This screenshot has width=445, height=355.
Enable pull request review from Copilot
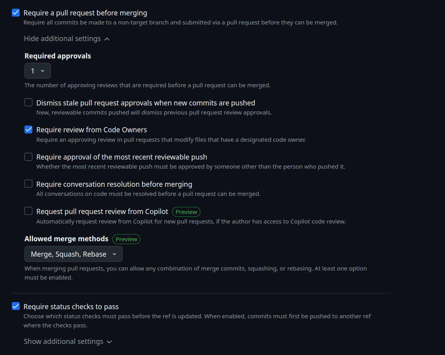click(x=28, y=211)
